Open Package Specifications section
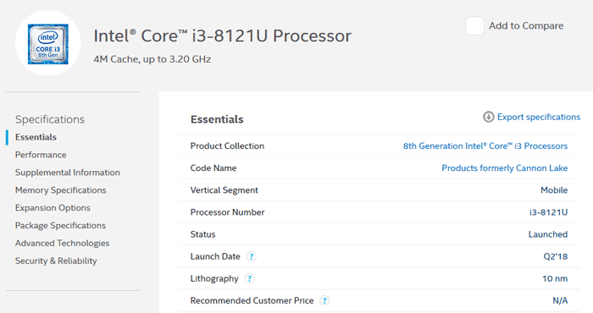This screenshot has height=313, width=593. point(60,225)
